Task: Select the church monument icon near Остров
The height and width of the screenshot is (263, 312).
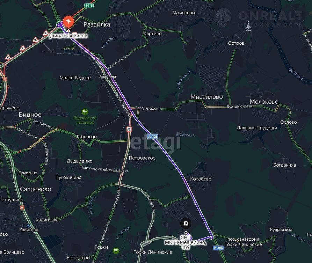Action: tap(248, 26)
